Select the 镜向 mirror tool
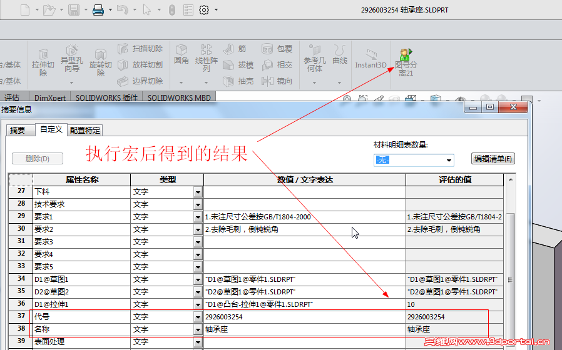562x350 pixels. pyautogui.click(x=277, y=81)
